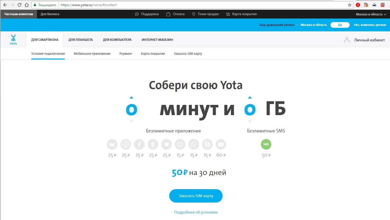Toggle the Twitter unlimited app icon
390x220 pixels.
coord(166,144)
